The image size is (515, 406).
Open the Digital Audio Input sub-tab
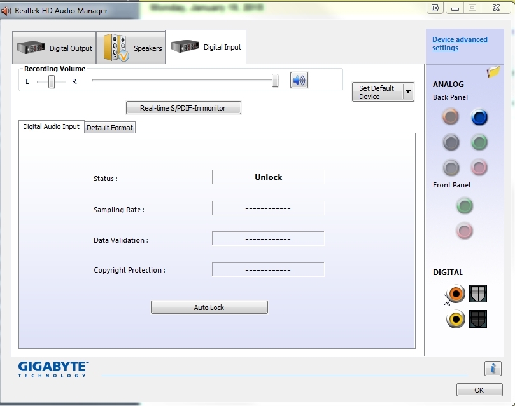[x=51, y=126]
